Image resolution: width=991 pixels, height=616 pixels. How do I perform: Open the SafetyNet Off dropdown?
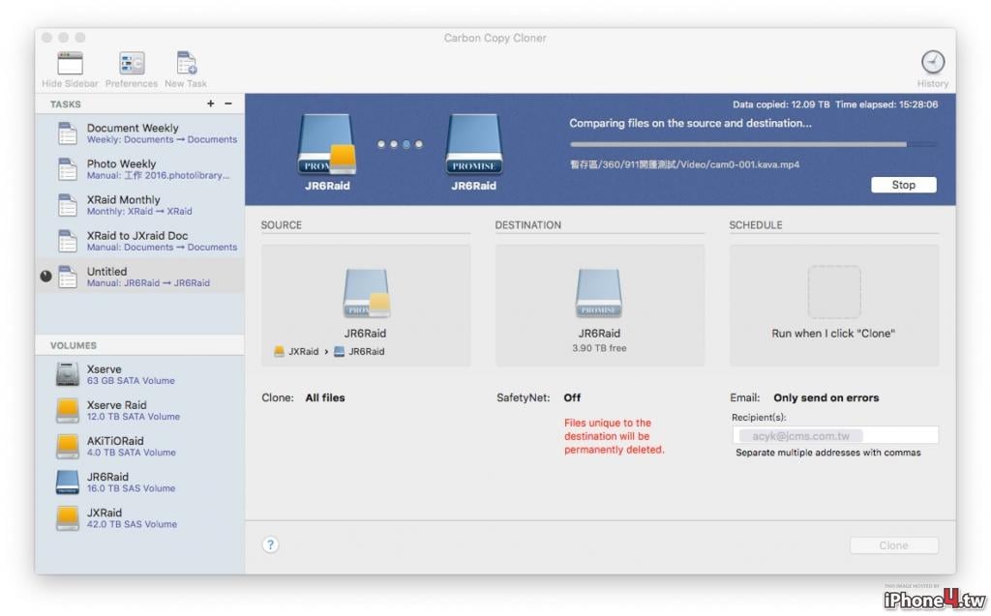point(572,397)
